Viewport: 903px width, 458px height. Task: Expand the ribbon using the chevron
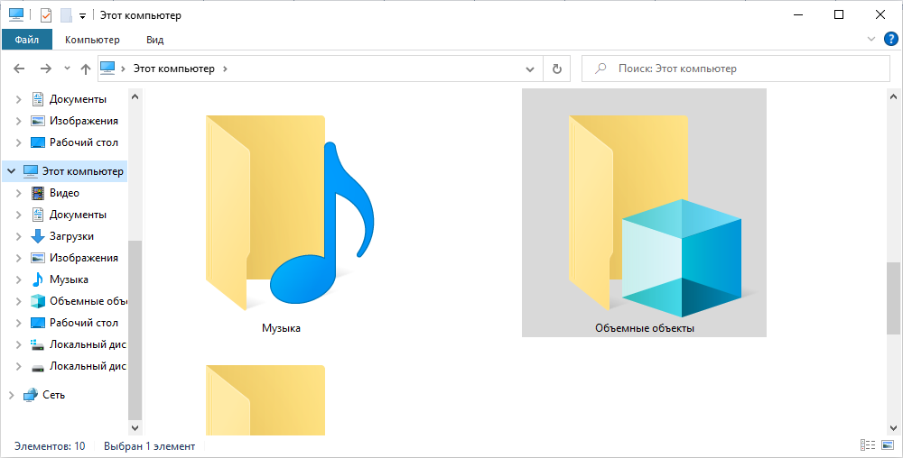(871, 39)
